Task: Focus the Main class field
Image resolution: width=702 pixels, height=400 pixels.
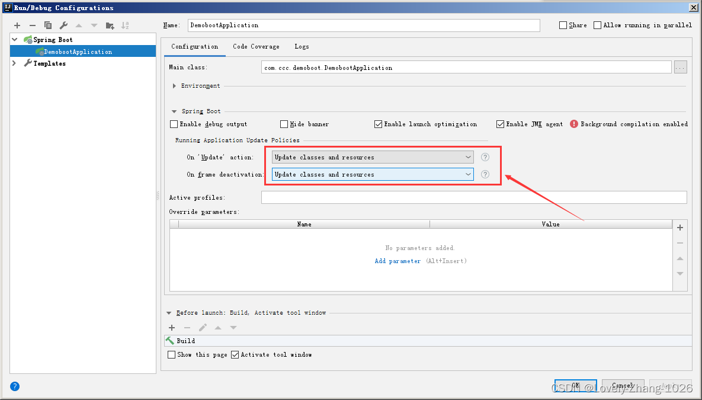Action: tap(466, 68)
